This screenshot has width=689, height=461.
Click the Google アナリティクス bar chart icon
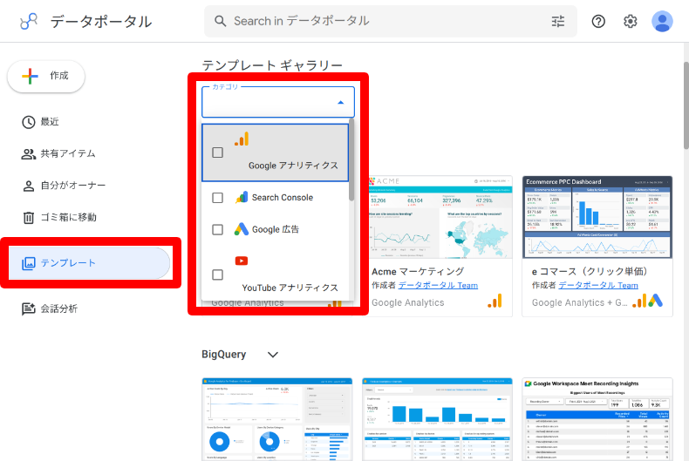(242, 139)
